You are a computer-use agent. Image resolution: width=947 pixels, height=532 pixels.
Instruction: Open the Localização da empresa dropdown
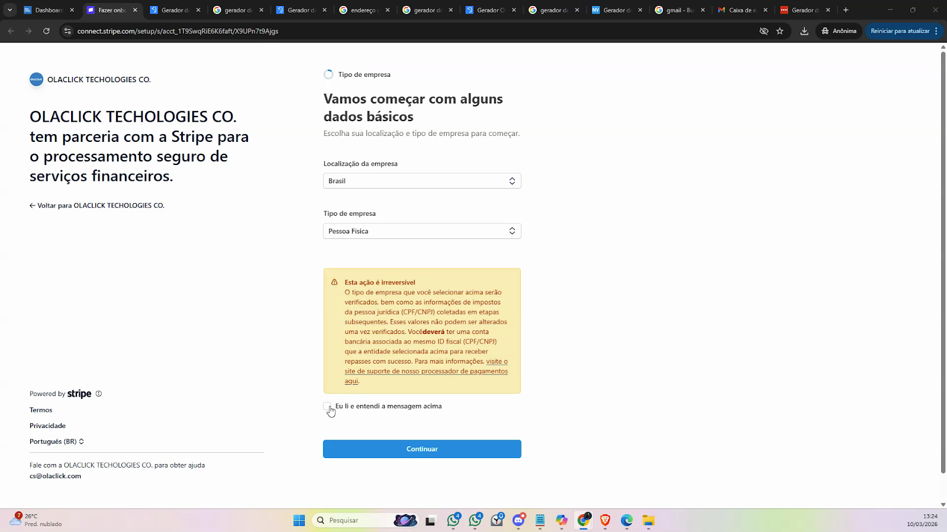pos(421,181)
